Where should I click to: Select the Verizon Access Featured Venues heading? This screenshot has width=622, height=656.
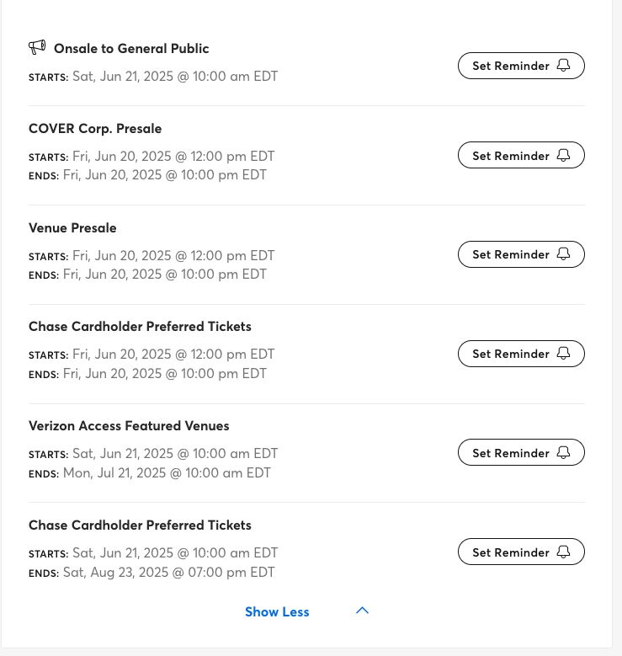pos(129,426)
